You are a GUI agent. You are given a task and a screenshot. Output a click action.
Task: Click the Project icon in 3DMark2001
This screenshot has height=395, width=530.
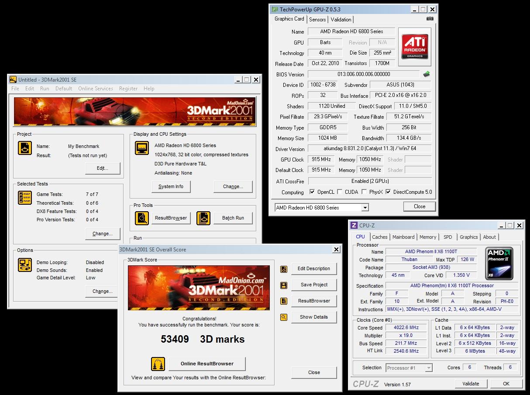click(25, 148)
